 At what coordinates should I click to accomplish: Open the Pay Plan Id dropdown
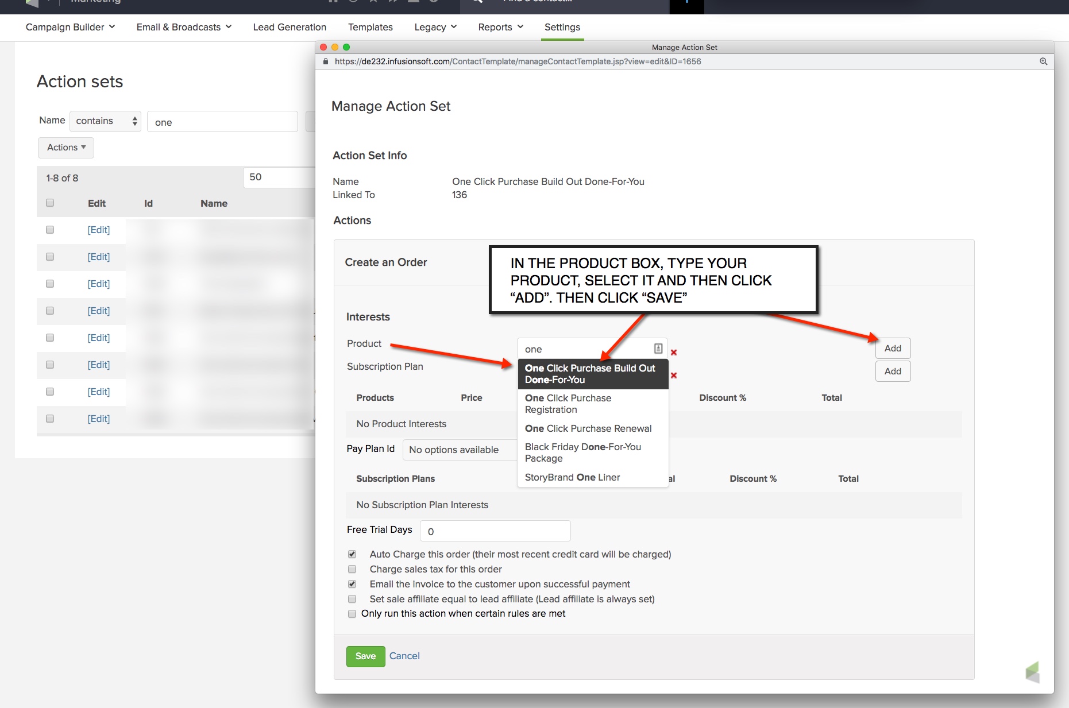click(x=460, y=450)
